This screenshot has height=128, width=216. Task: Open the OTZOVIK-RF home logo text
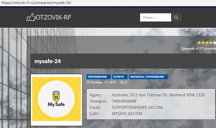click(53, 17)
